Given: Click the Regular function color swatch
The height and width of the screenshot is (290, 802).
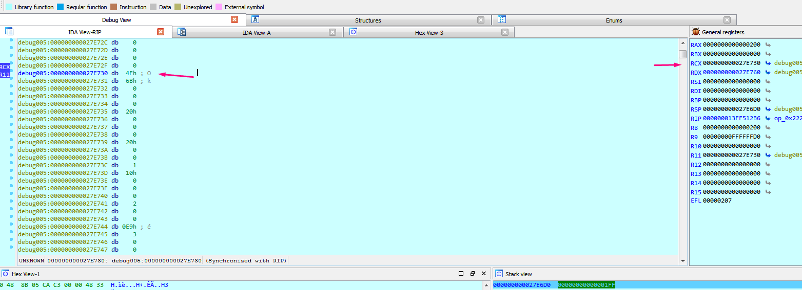Looking at the screenshot, I should [61, 7].
